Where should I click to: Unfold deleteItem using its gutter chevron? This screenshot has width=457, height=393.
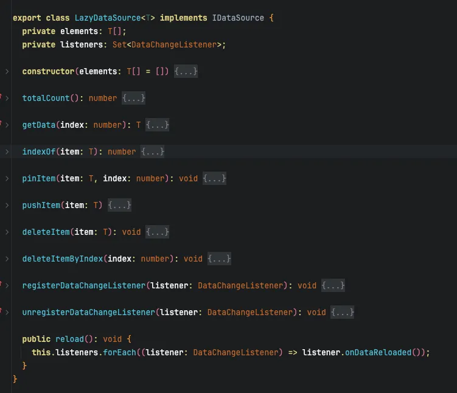(x=7, y=232)
